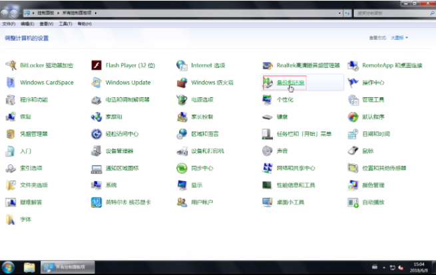Open the 字体 (fonts) icon
The height and width of the screenshot is (275, 436).
[11, 219]
